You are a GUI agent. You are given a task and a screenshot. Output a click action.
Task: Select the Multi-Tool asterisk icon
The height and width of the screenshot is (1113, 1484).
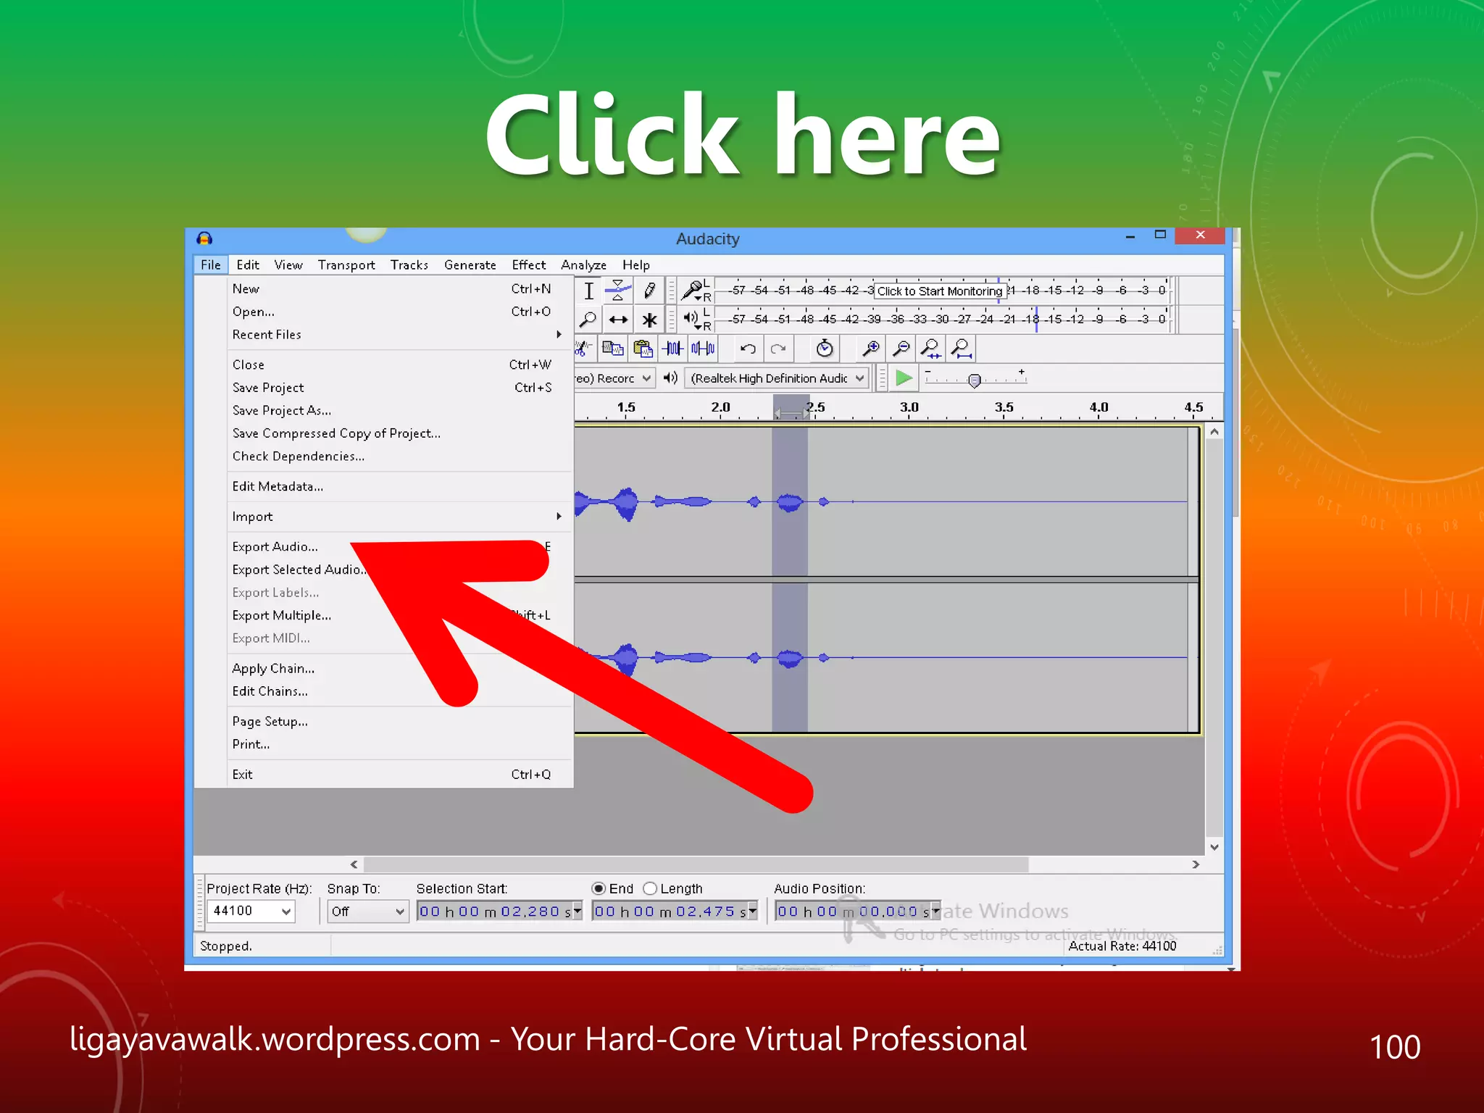pyautogui.click(x=649, y=320)
